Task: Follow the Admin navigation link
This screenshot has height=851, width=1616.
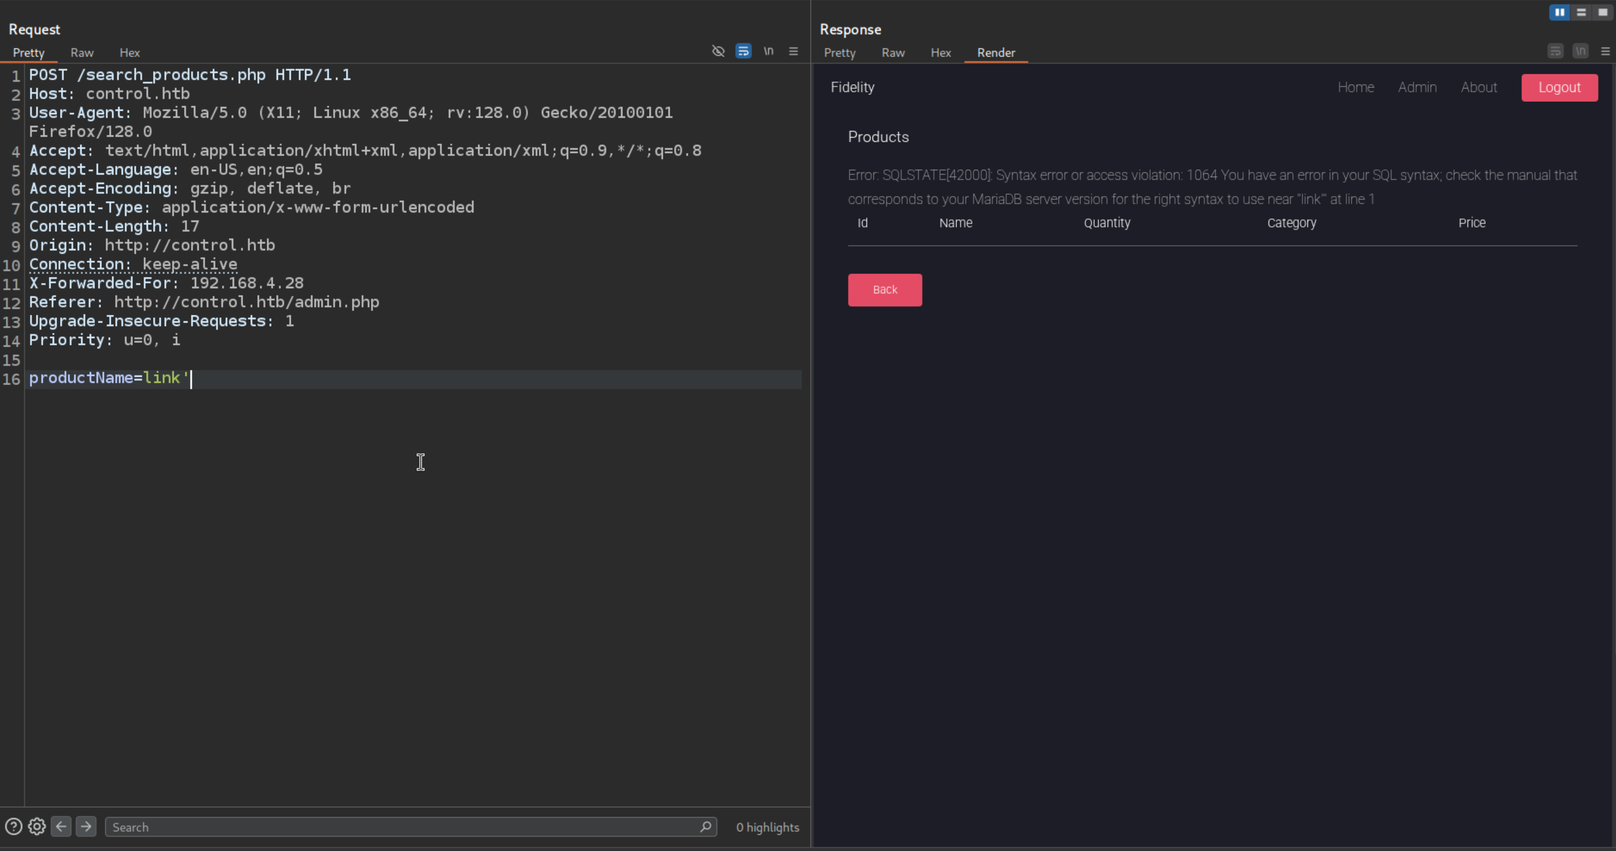Action: pyautogui.click(x=1417, y=87)
